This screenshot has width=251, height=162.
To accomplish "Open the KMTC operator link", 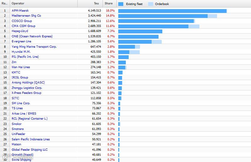I will point(16,73).
